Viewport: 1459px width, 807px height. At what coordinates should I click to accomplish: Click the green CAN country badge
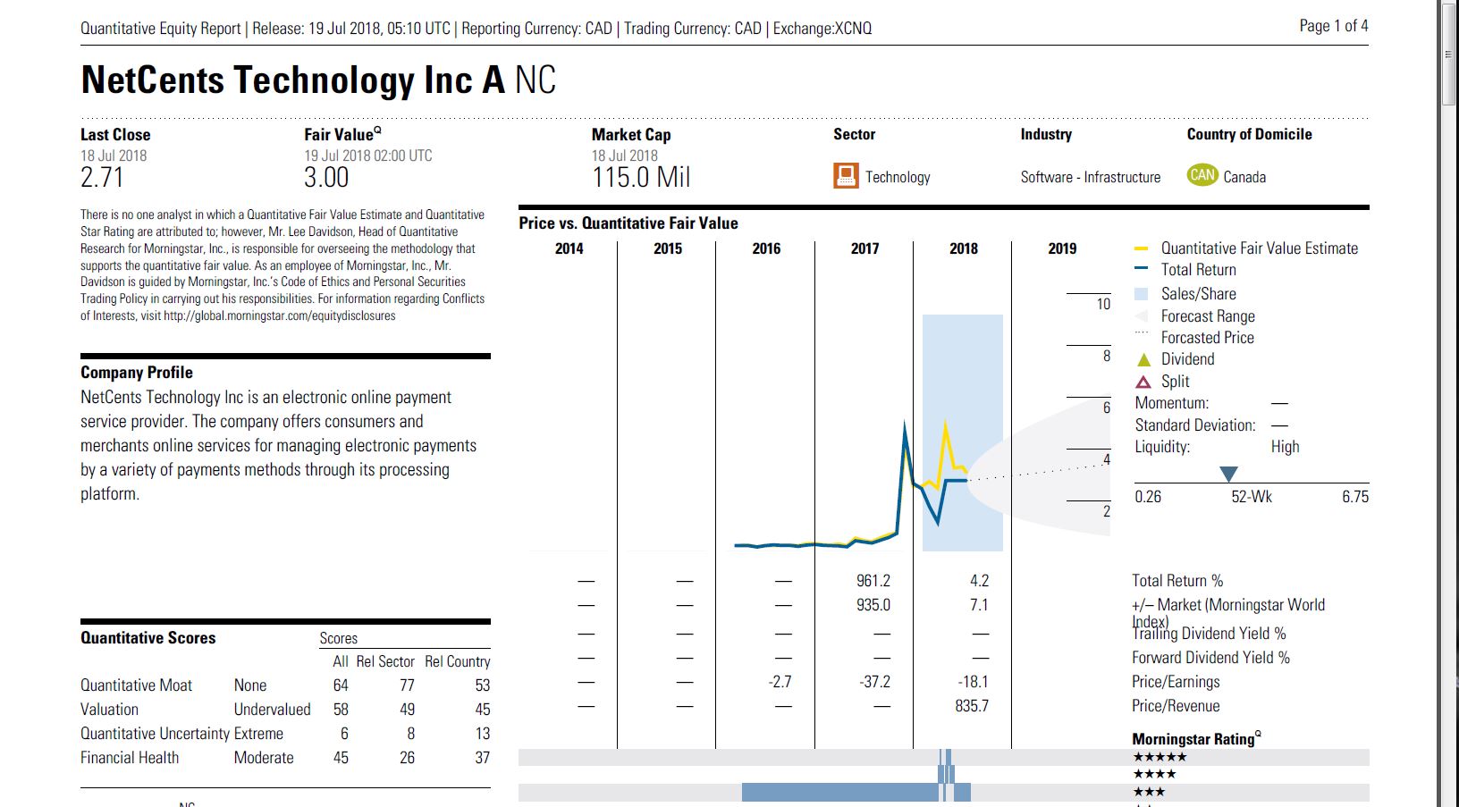[x=1202, y=175]
